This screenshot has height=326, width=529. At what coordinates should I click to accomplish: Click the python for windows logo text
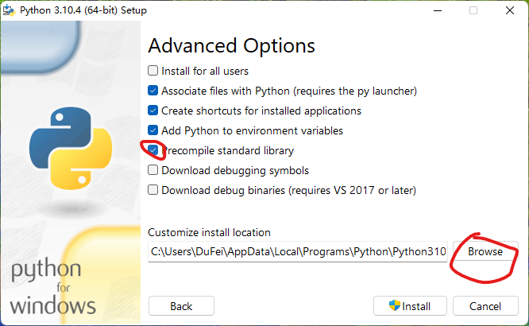tap(53, 288)
